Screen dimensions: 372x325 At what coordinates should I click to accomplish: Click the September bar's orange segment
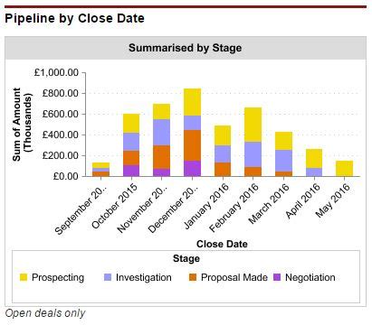(x=100, y=173)
